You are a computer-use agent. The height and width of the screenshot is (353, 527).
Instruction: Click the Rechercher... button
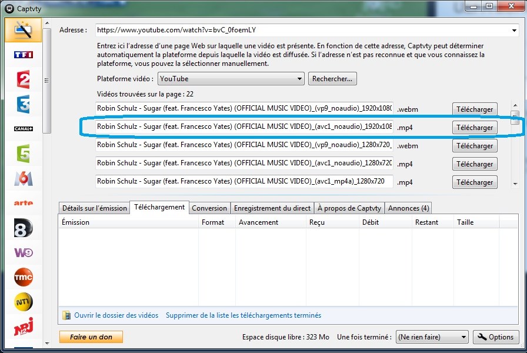(x=332, y=79)
